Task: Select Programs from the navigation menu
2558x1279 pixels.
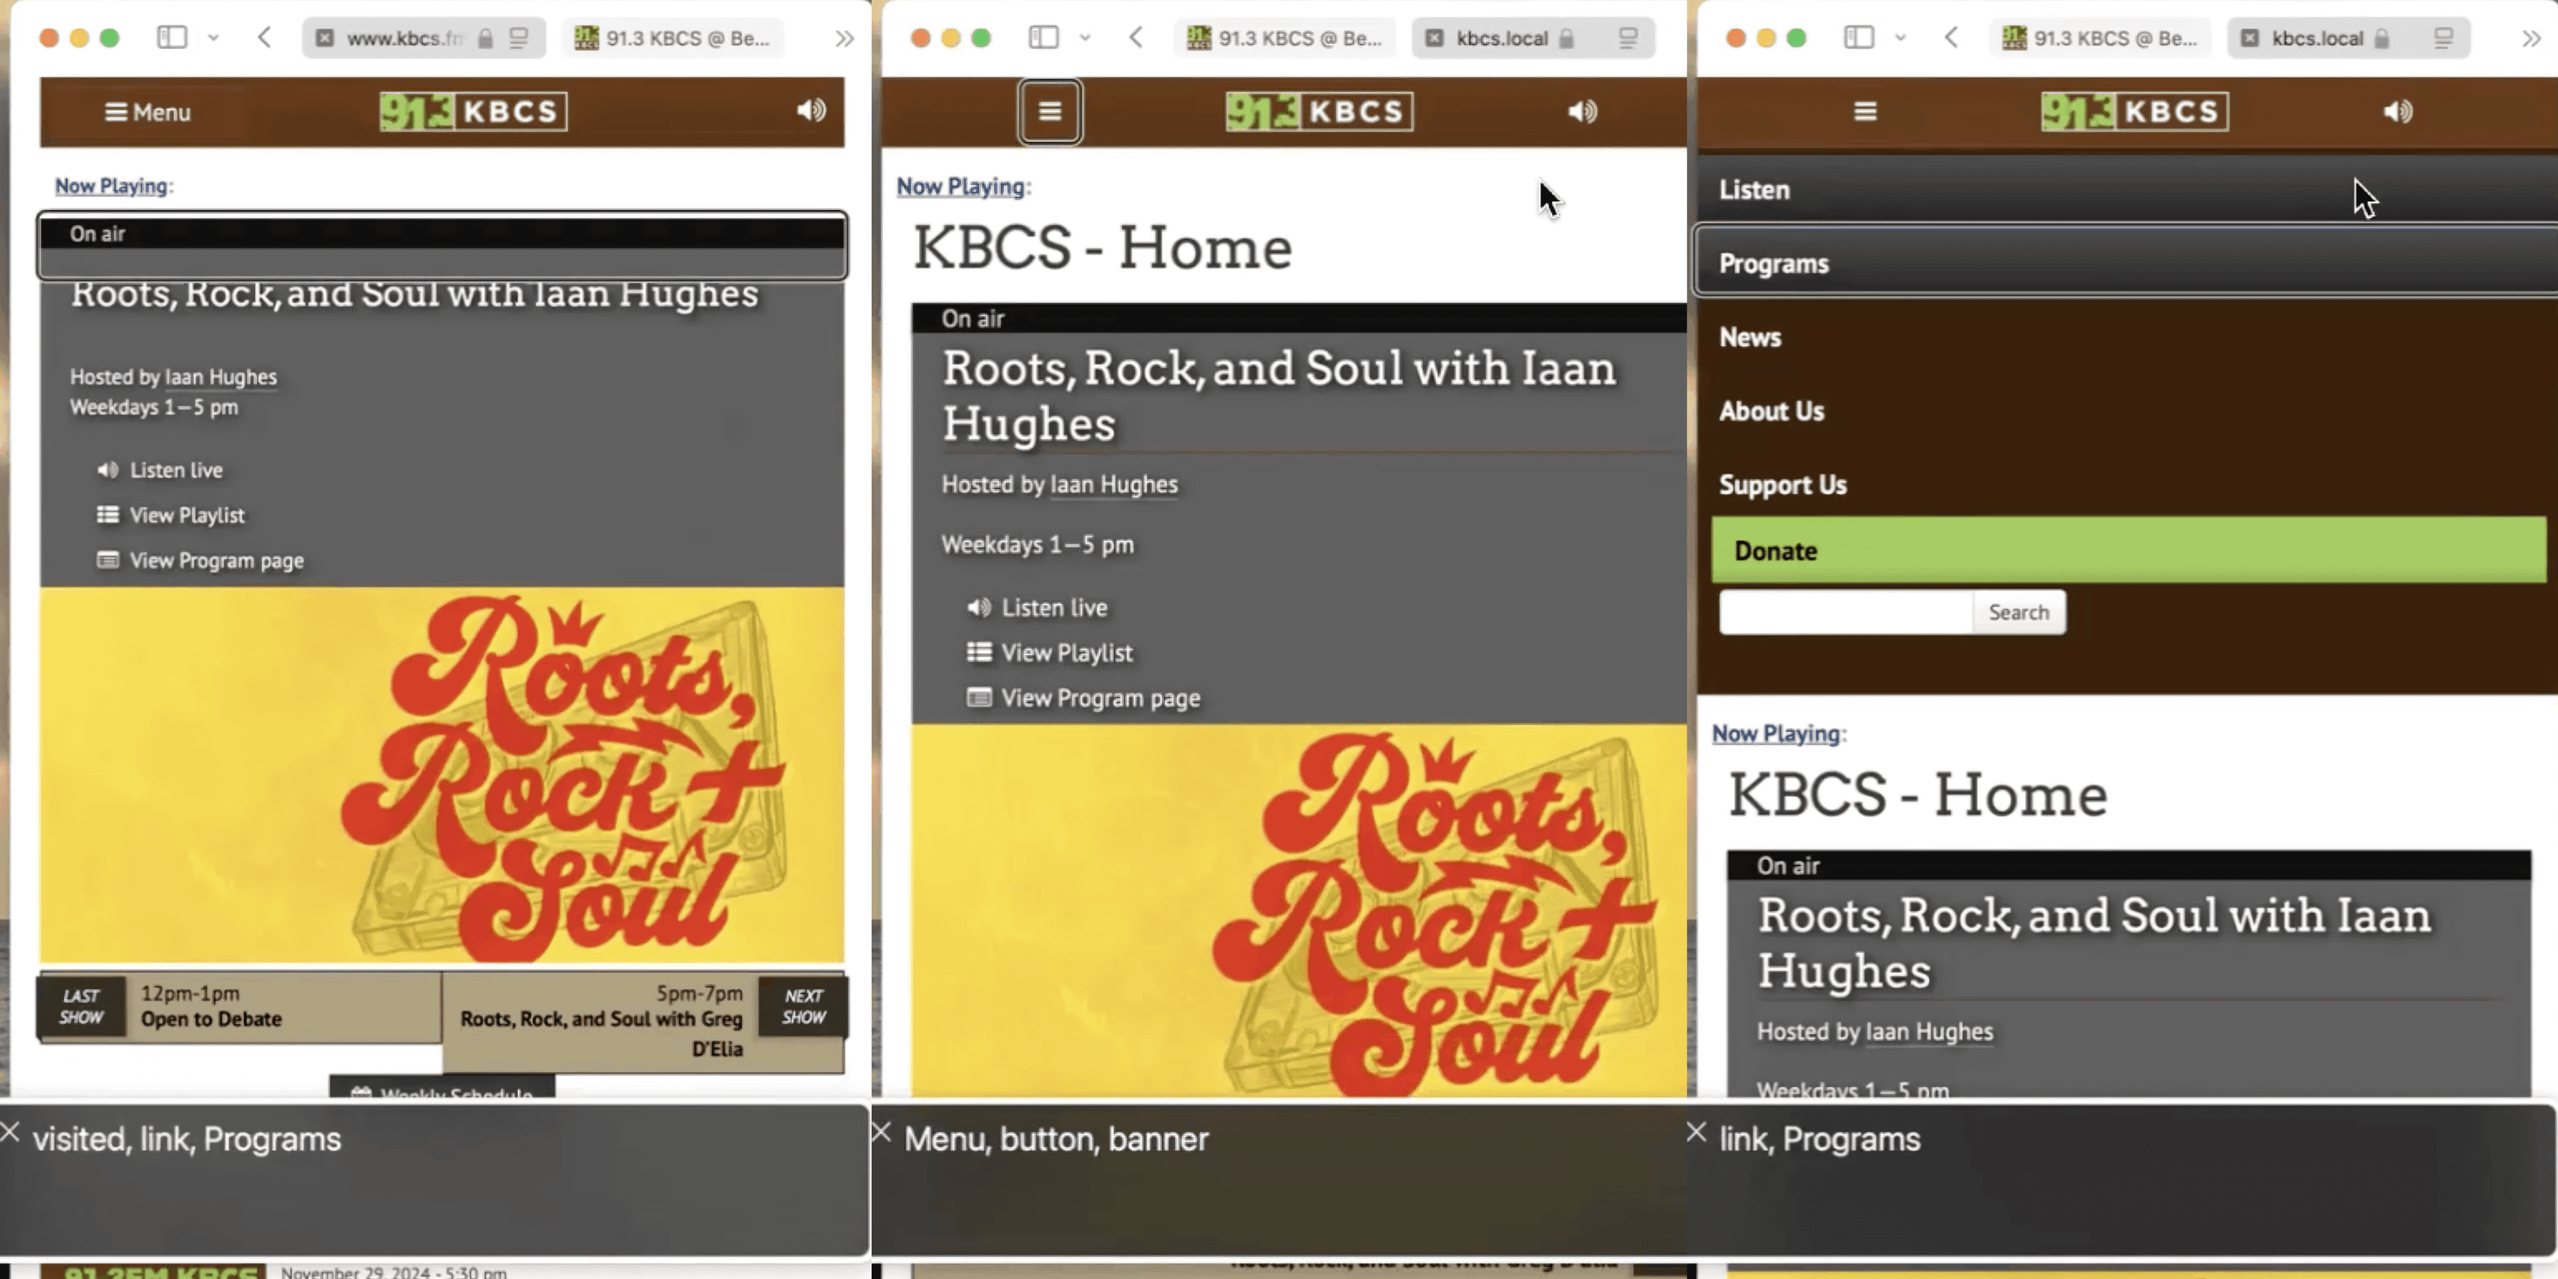Action: pyautogui.click(x=1775, y=263)
